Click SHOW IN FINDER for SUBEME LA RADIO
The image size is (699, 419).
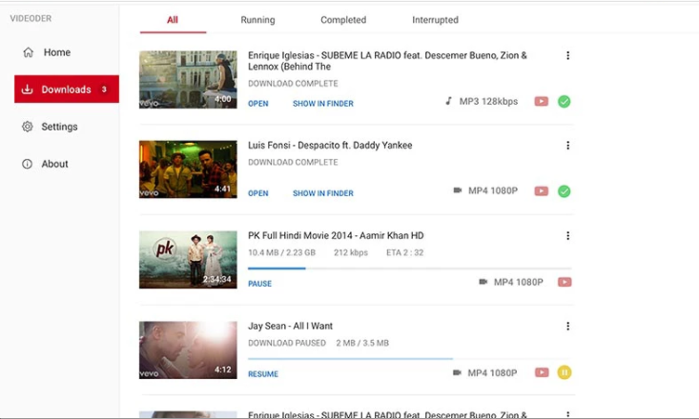[x=323, y=103]
